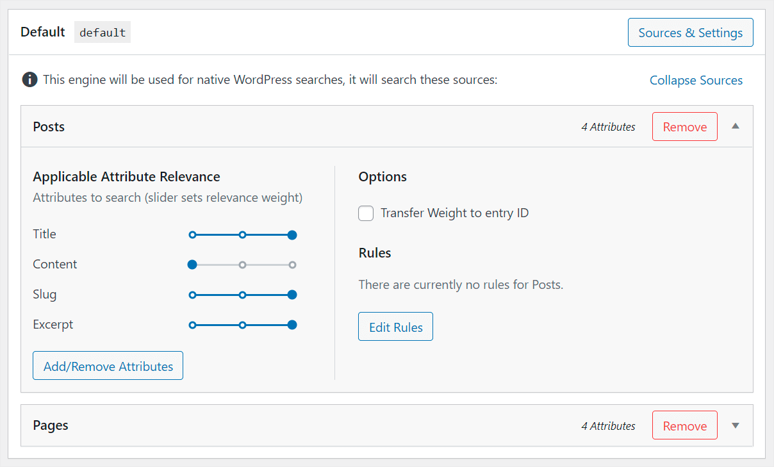Remove the Posts source
Image resolution: width=774 pixels, height=467 pixels.
pos(684,126)
